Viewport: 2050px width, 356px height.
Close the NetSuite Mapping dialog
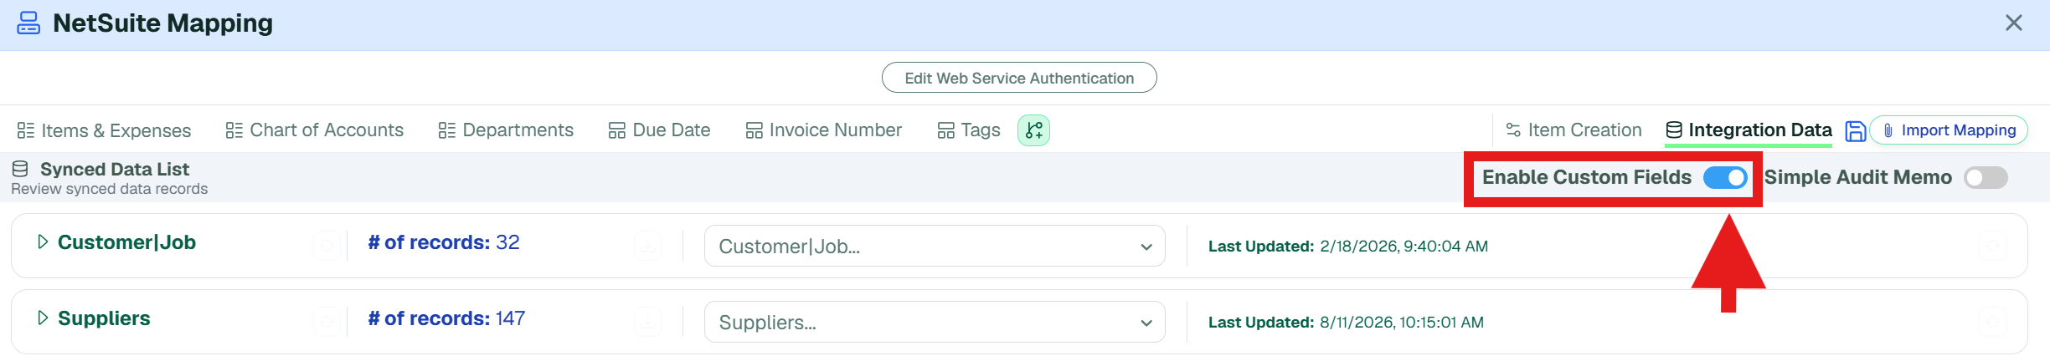[2014, 23]
